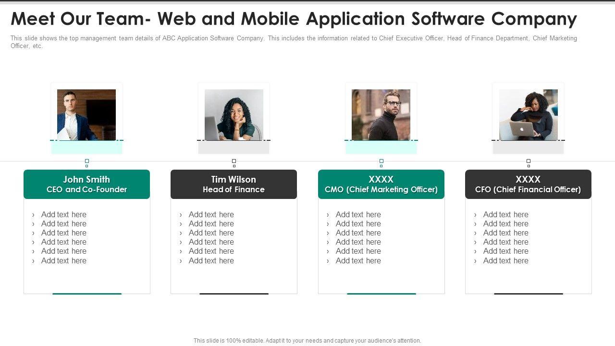
Task: Select the square connector above the CMO header
Action: 381,161
